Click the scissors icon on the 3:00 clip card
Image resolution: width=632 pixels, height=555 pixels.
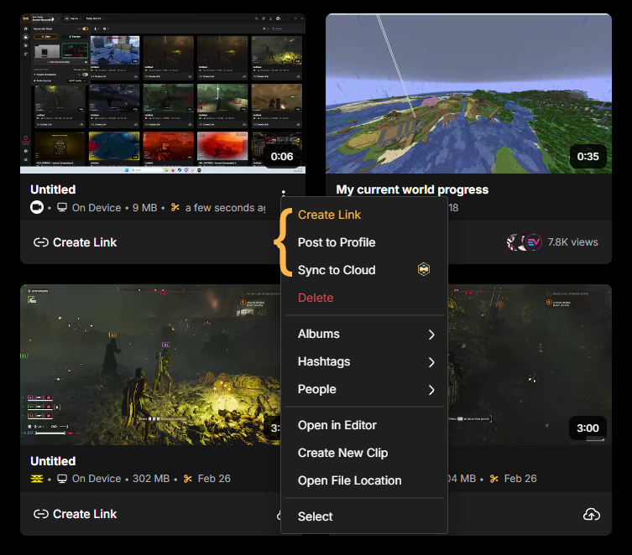click(494, 479)
